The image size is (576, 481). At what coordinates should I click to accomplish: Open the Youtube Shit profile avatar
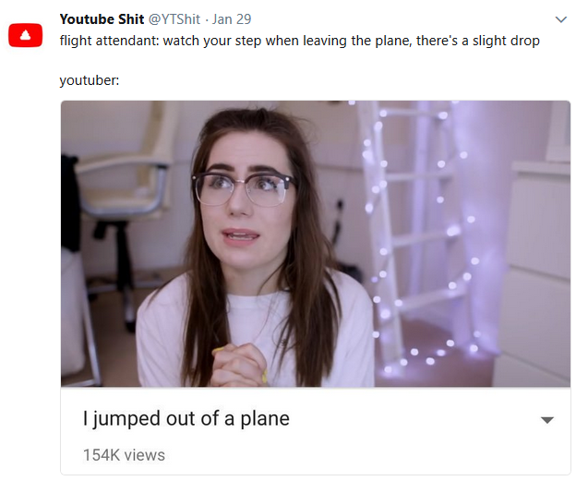(x=25, y=35)
